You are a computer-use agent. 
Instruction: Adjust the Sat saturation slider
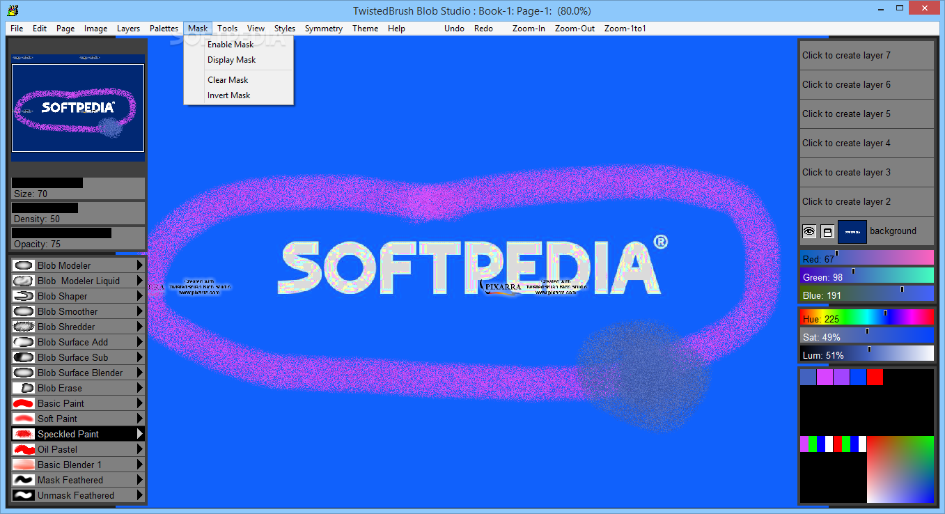[x=867, y=336]
